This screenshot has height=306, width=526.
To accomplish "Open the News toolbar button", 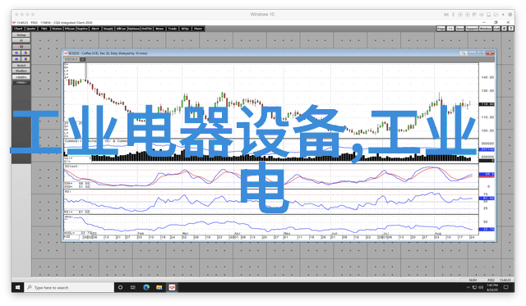I will (x=159, y=29).
